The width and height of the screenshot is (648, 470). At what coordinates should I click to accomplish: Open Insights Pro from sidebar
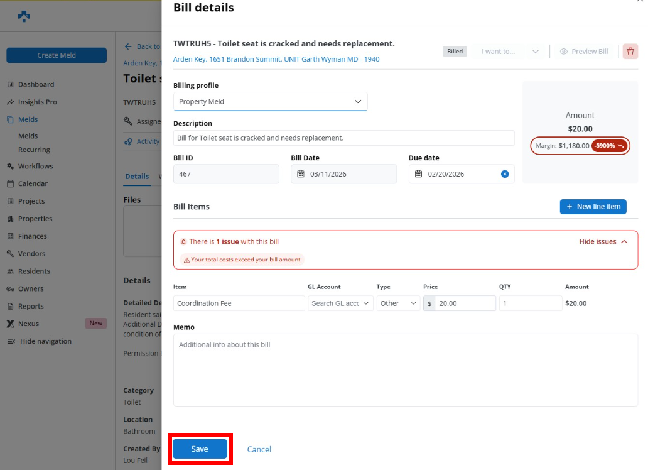click(37, 102)
